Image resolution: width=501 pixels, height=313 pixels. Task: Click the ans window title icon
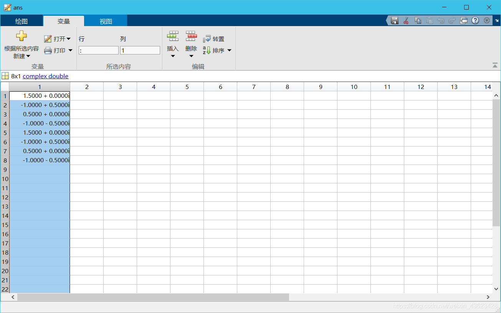[7, 7]
